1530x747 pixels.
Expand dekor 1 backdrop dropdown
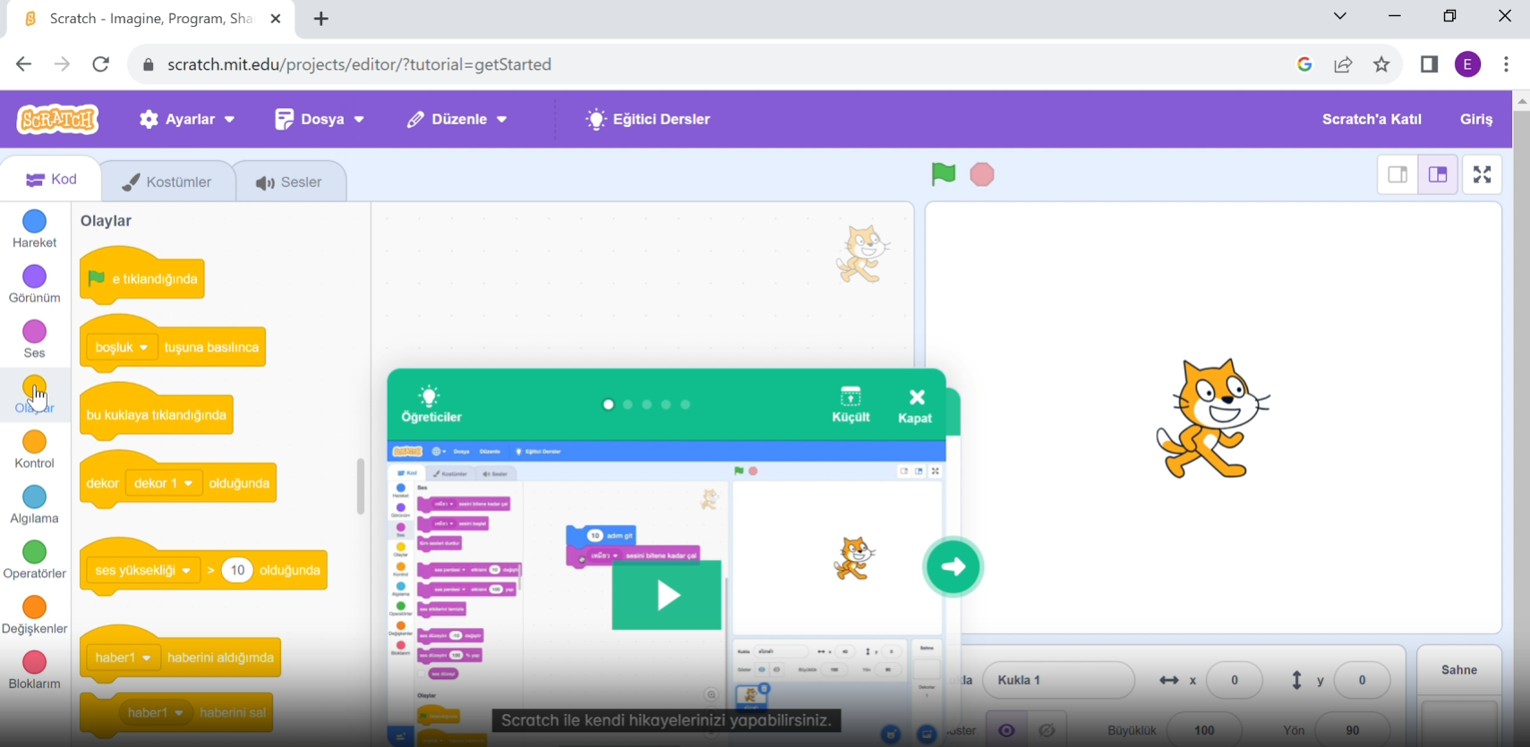click(x=164, y=483)
